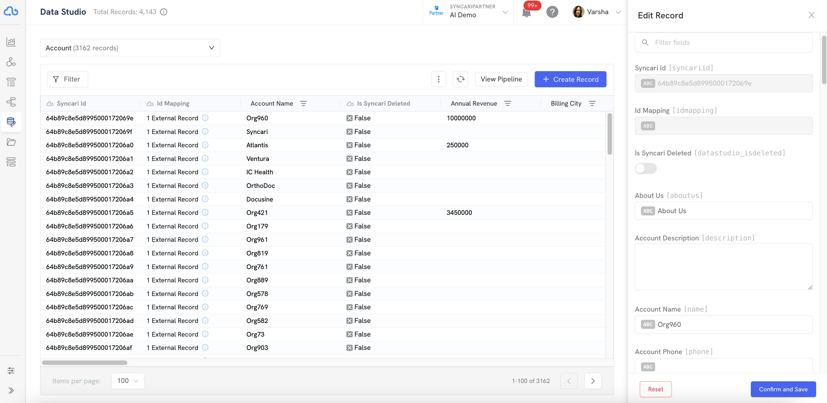Click the table horizontal scrollbar
The height and width of the screenshot is (403, 827).
pos(85,363)
